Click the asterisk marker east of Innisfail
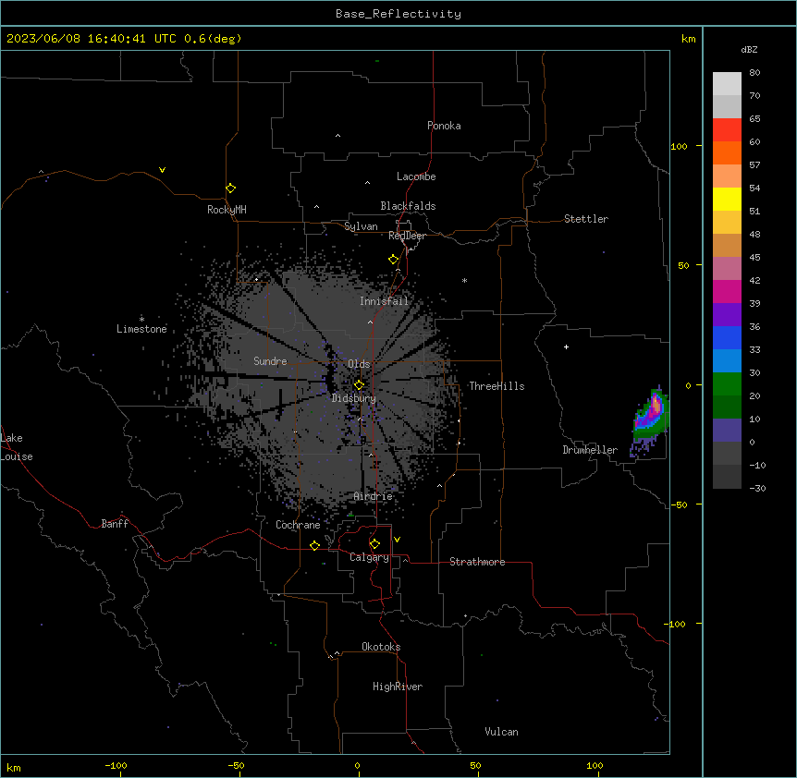 pos(464,280)
